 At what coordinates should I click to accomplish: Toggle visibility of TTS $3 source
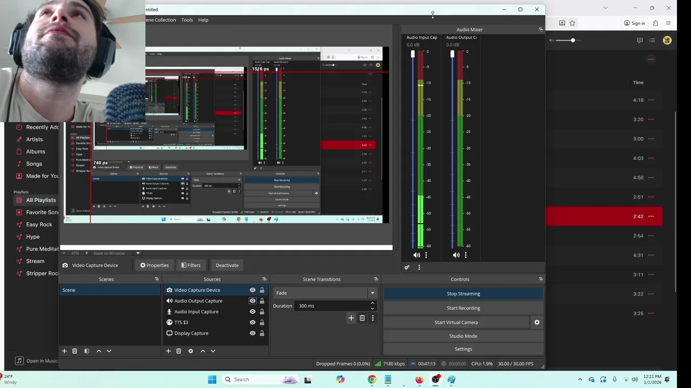(x=252, y=322)
